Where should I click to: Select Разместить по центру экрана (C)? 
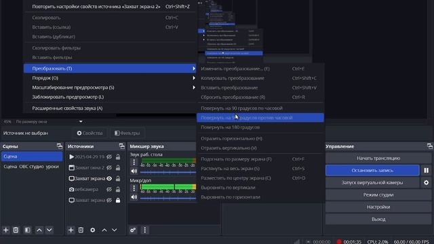point(260,178)
